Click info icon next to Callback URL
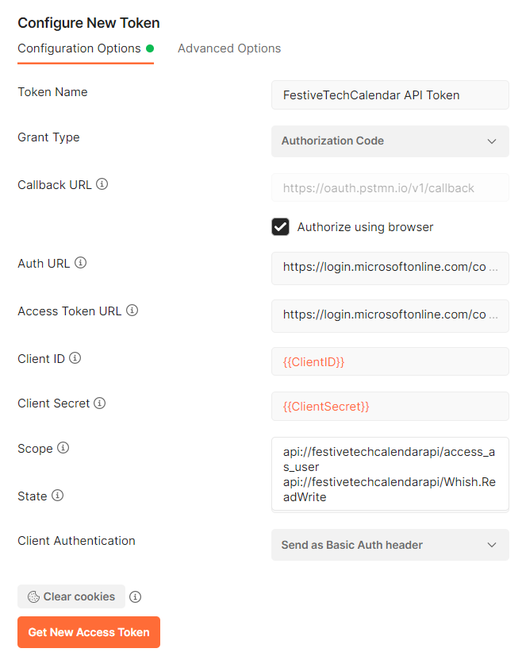Viewport: 522px width, 660px height. tap(102, 184)
